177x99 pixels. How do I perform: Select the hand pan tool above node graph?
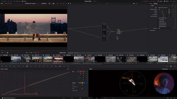(x=71, y=4)
